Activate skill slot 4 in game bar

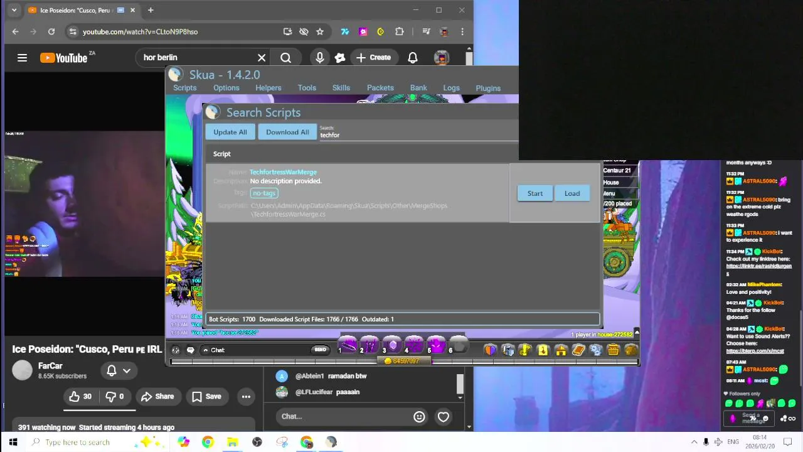click(x=414, y=345)
